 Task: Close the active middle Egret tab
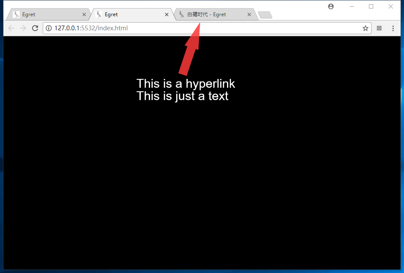167,15
